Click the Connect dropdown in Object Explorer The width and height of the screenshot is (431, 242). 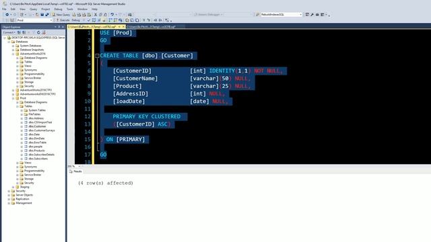point(9,32)
